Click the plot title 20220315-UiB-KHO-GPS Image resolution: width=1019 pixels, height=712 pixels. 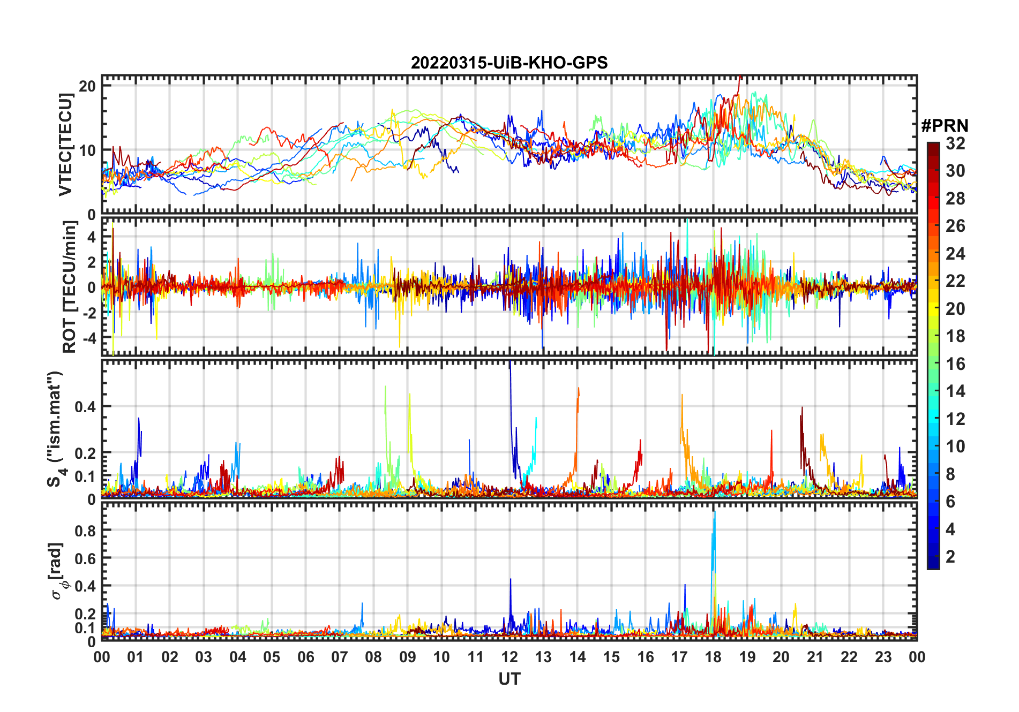pos(509,63)
